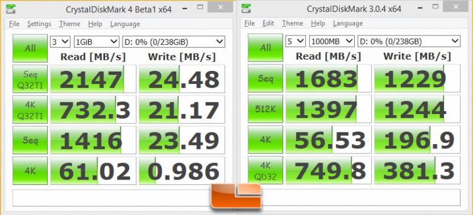Start Seq Q32T1 benchmark
The height and width of the screenshot is (215, 473).
[30, 79]
